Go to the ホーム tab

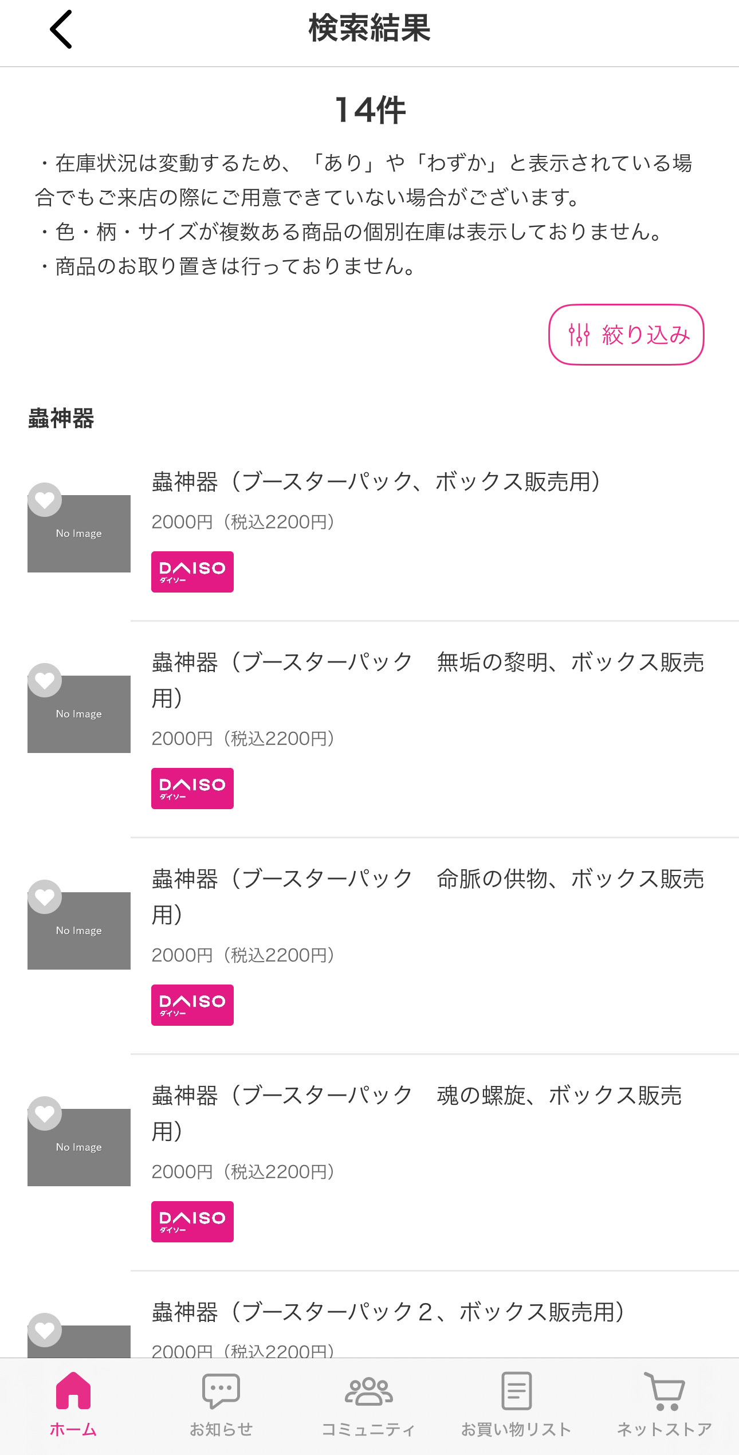[x=73, y=1404]
